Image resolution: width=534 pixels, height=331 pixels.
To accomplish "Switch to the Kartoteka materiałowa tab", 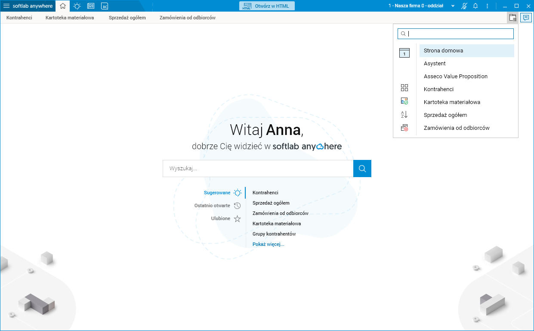I will coord(70,18).
